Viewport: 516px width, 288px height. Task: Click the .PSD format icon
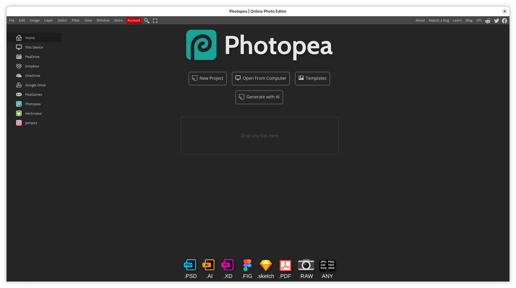[x=190, y=265]
